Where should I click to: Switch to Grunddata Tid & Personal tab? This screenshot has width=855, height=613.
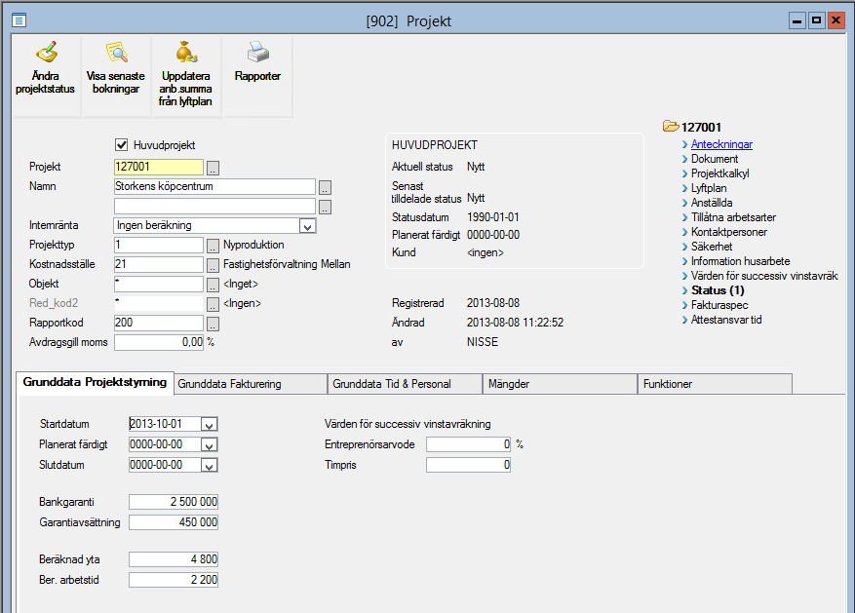coord(406,384)
